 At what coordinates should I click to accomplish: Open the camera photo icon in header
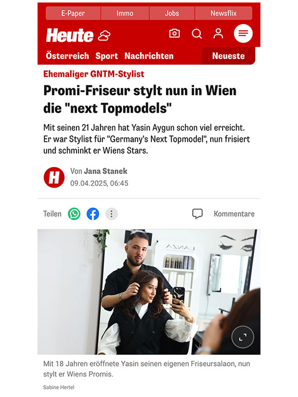click(x=174, y=33)
